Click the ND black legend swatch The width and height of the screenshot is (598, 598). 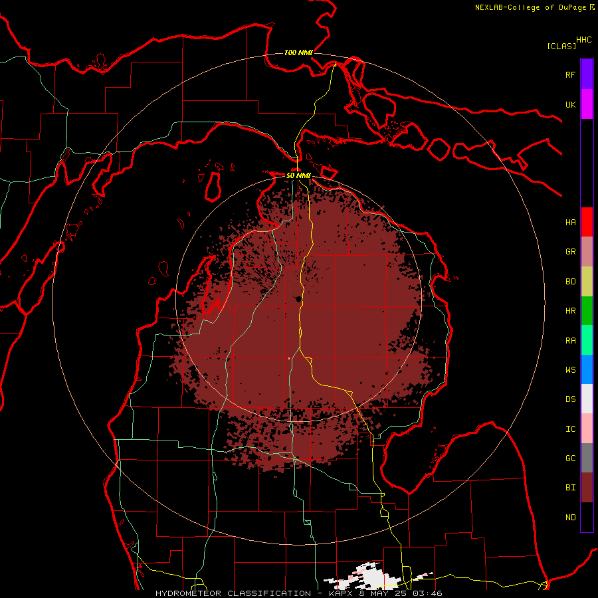click(587, 517)
